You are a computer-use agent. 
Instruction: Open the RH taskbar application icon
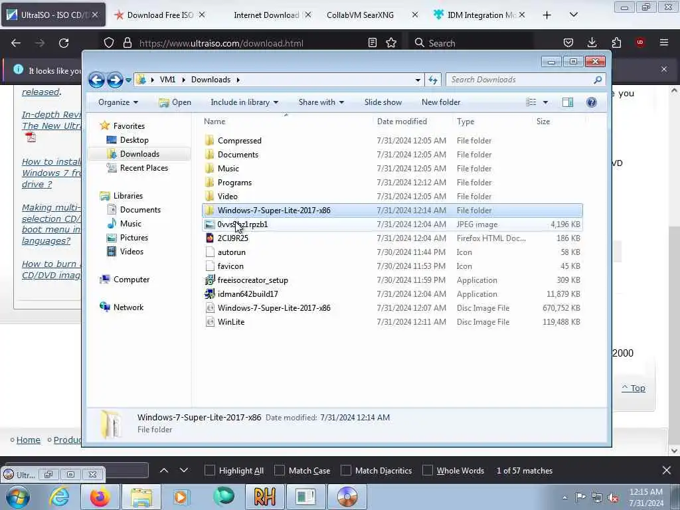[x=264, y=497]
